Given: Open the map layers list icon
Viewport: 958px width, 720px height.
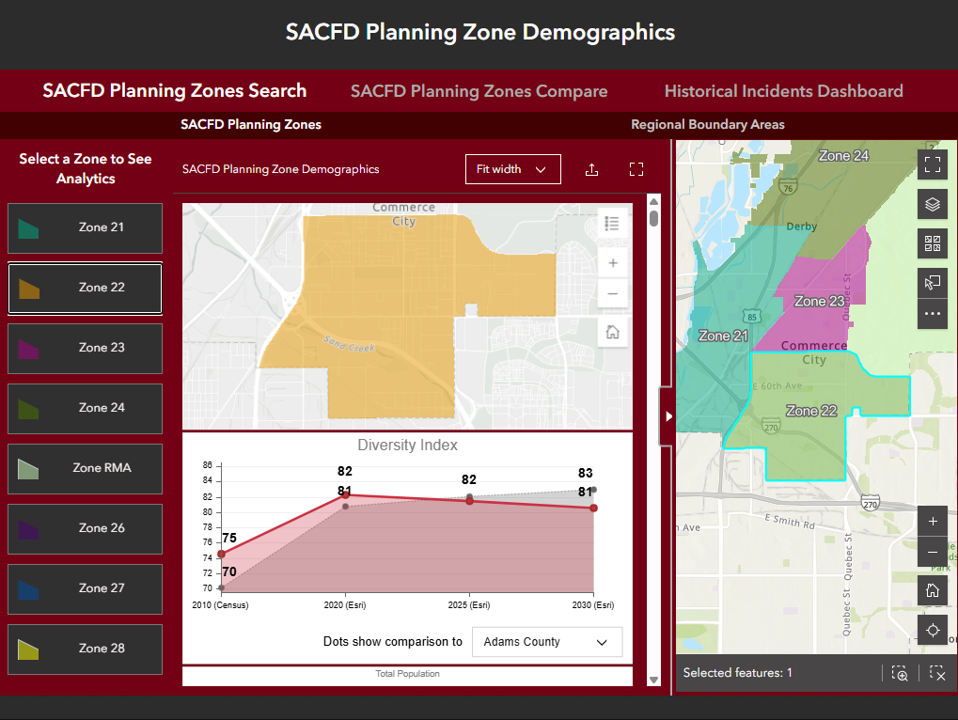Looking at the screenshot, I should click(x=933, y=204).
